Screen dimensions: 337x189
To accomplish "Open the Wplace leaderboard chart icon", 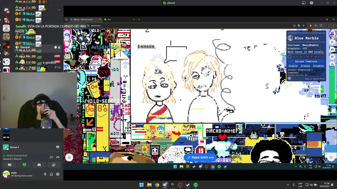I will (x=332, y=64).
